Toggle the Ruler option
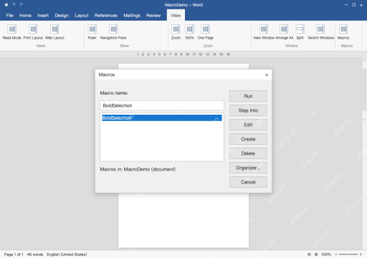 (x=92, y=32)
